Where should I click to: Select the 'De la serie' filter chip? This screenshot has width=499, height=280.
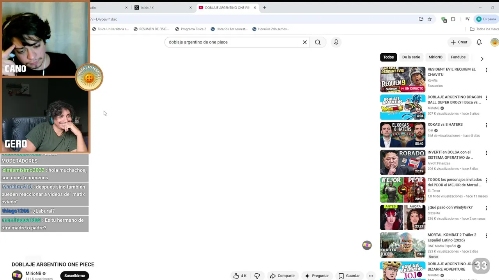pyautogui.click(x=411, y=57)
